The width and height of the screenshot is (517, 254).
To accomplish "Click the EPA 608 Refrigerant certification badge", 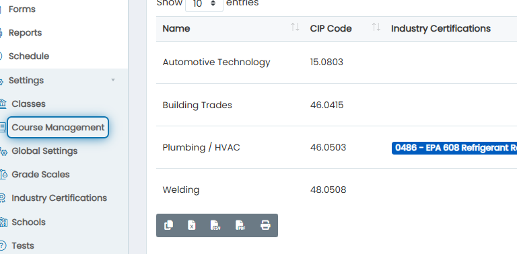I will point(454,148).
